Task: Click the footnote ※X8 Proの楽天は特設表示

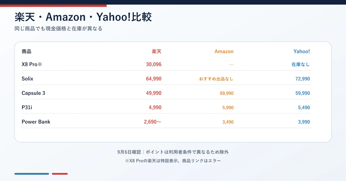Action: pos(151,161)
